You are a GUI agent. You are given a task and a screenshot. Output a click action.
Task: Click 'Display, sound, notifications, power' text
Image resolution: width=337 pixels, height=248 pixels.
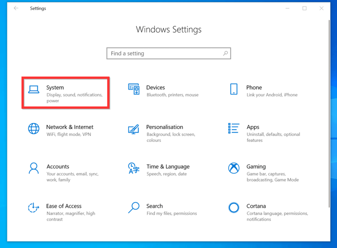(x=75, y=98)
